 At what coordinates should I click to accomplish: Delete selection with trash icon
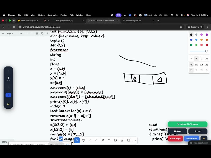point(37,33)
